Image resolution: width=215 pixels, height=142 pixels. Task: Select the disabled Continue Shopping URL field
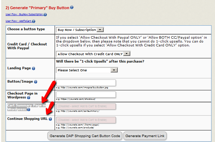(86, 120)
